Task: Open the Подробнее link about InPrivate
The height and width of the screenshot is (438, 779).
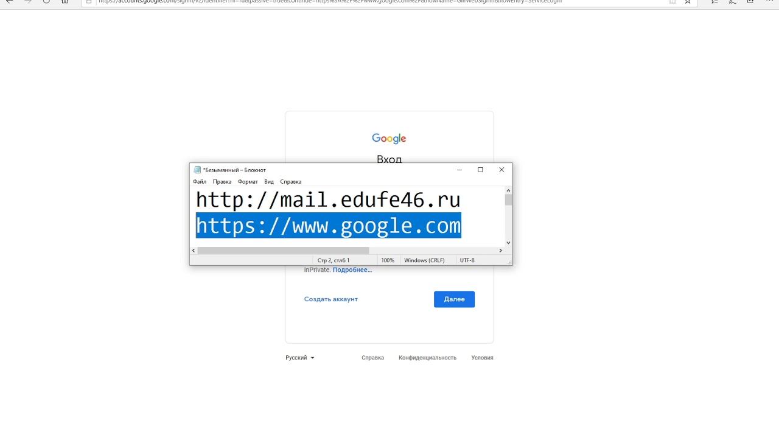Action: point(352,269)
